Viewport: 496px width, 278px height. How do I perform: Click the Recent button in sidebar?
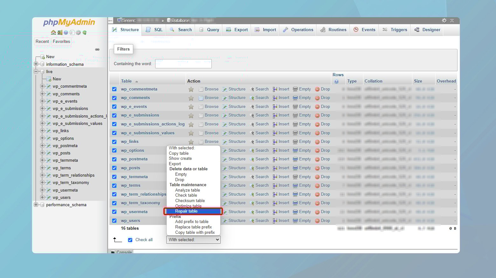point(42,41)
